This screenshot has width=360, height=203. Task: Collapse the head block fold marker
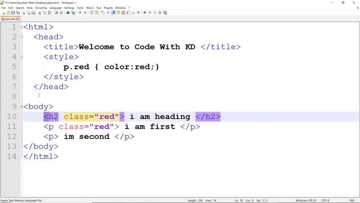[22, 37]
